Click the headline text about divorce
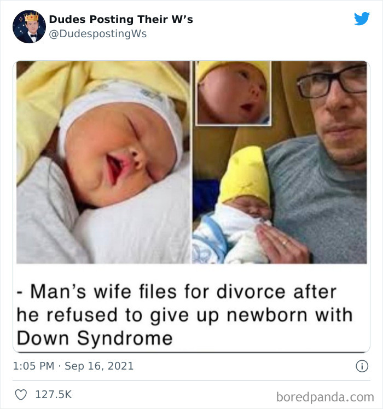The height and width of the screenshot is (409, 383). (184, 315)
